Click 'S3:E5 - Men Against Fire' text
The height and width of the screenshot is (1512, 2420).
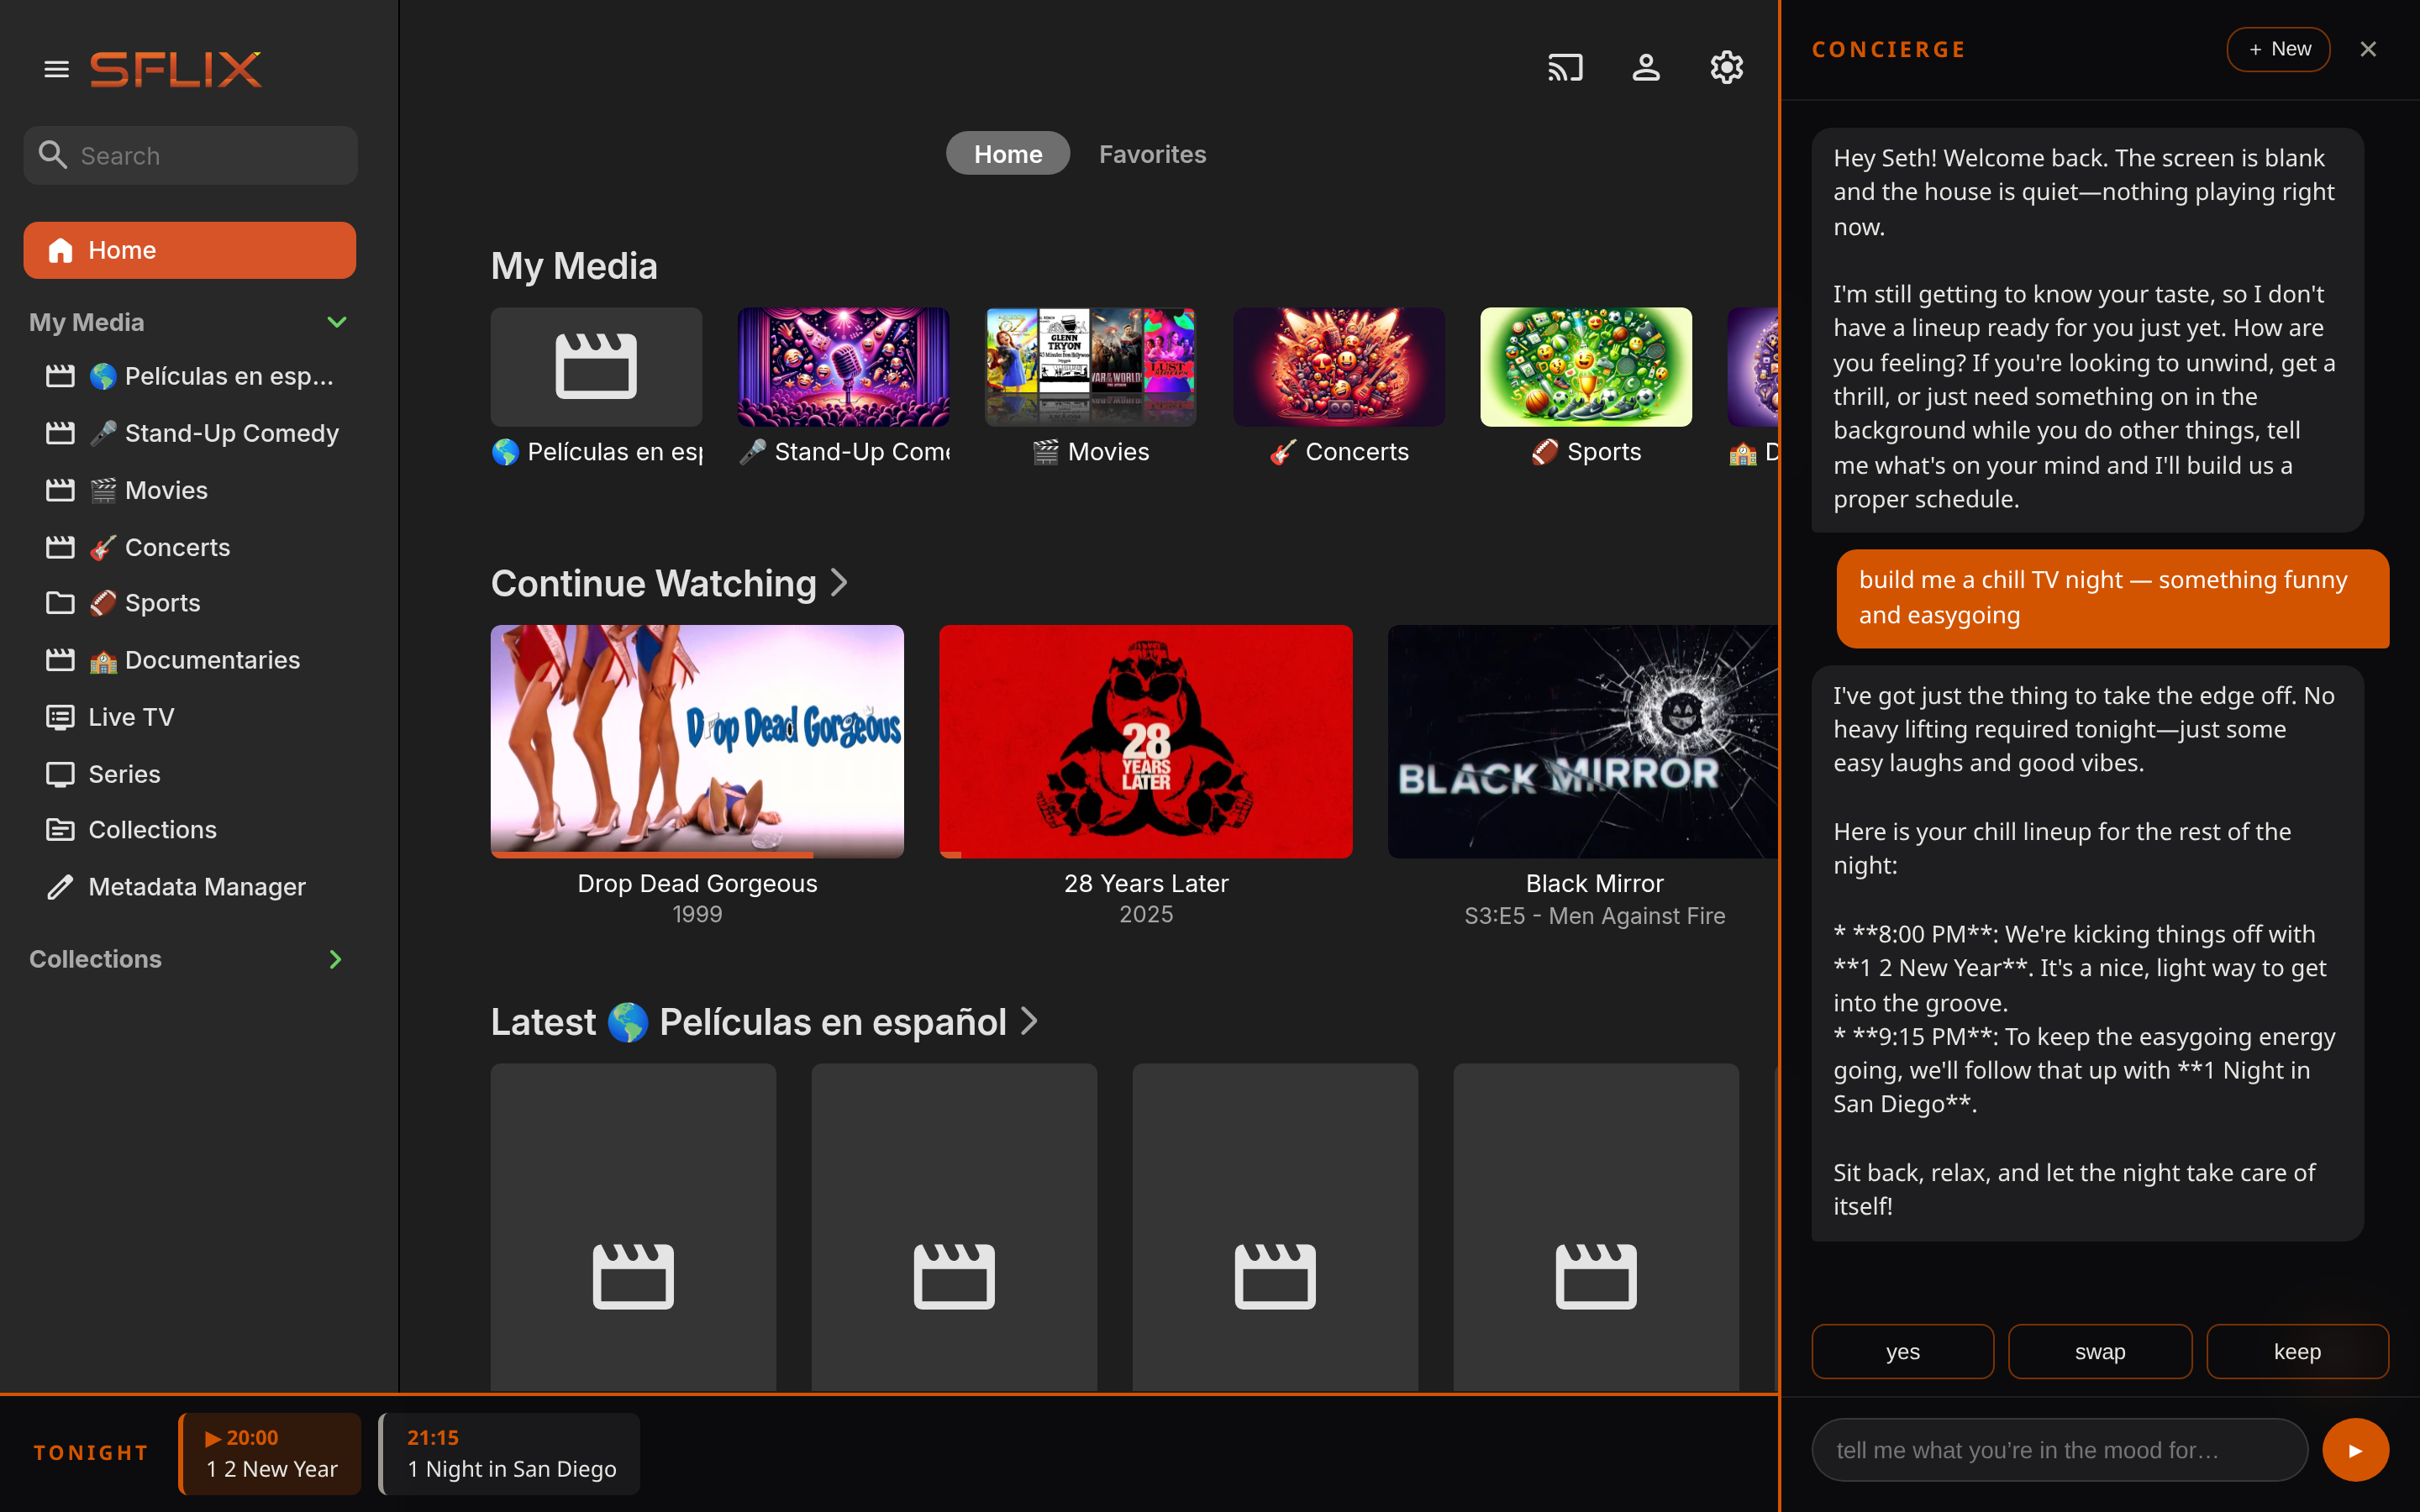tap(1595, 916)
